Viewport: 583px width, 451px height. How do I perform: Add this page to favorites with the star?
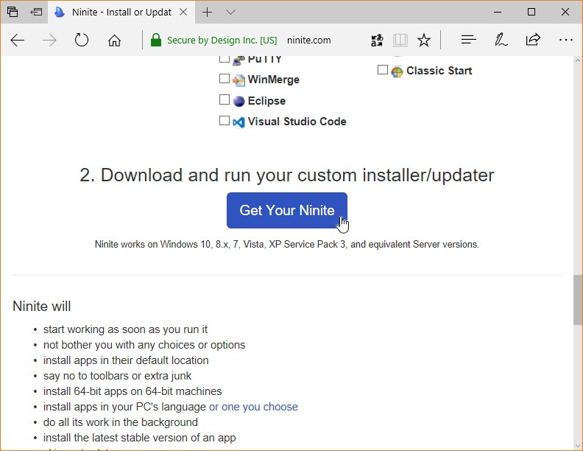click(x=424, y=41)
